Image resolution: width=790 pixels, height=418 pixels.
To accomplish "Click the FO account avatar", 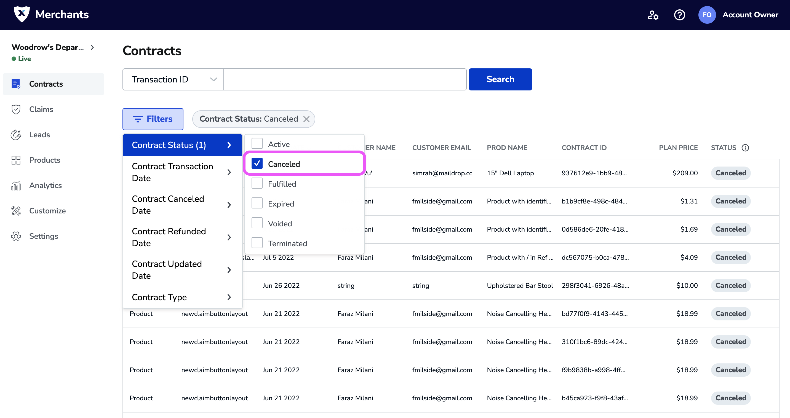I will point(707,15).
